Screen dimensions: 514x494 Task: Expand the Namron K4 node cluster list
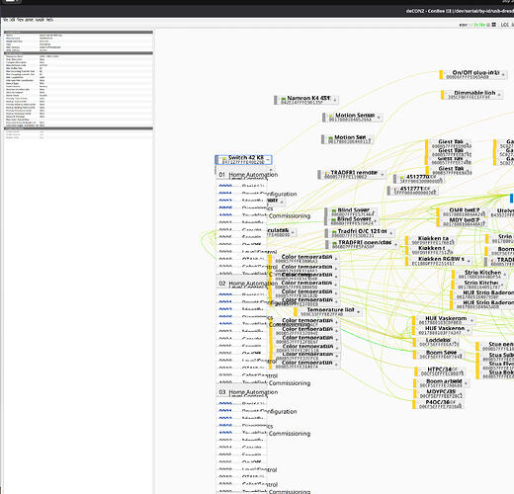point(335,100)
